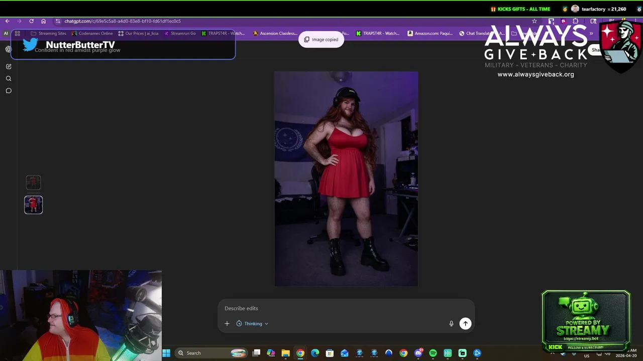Go back with the browser back arrow
Screen dimensions: 643x361
(7, 21)
